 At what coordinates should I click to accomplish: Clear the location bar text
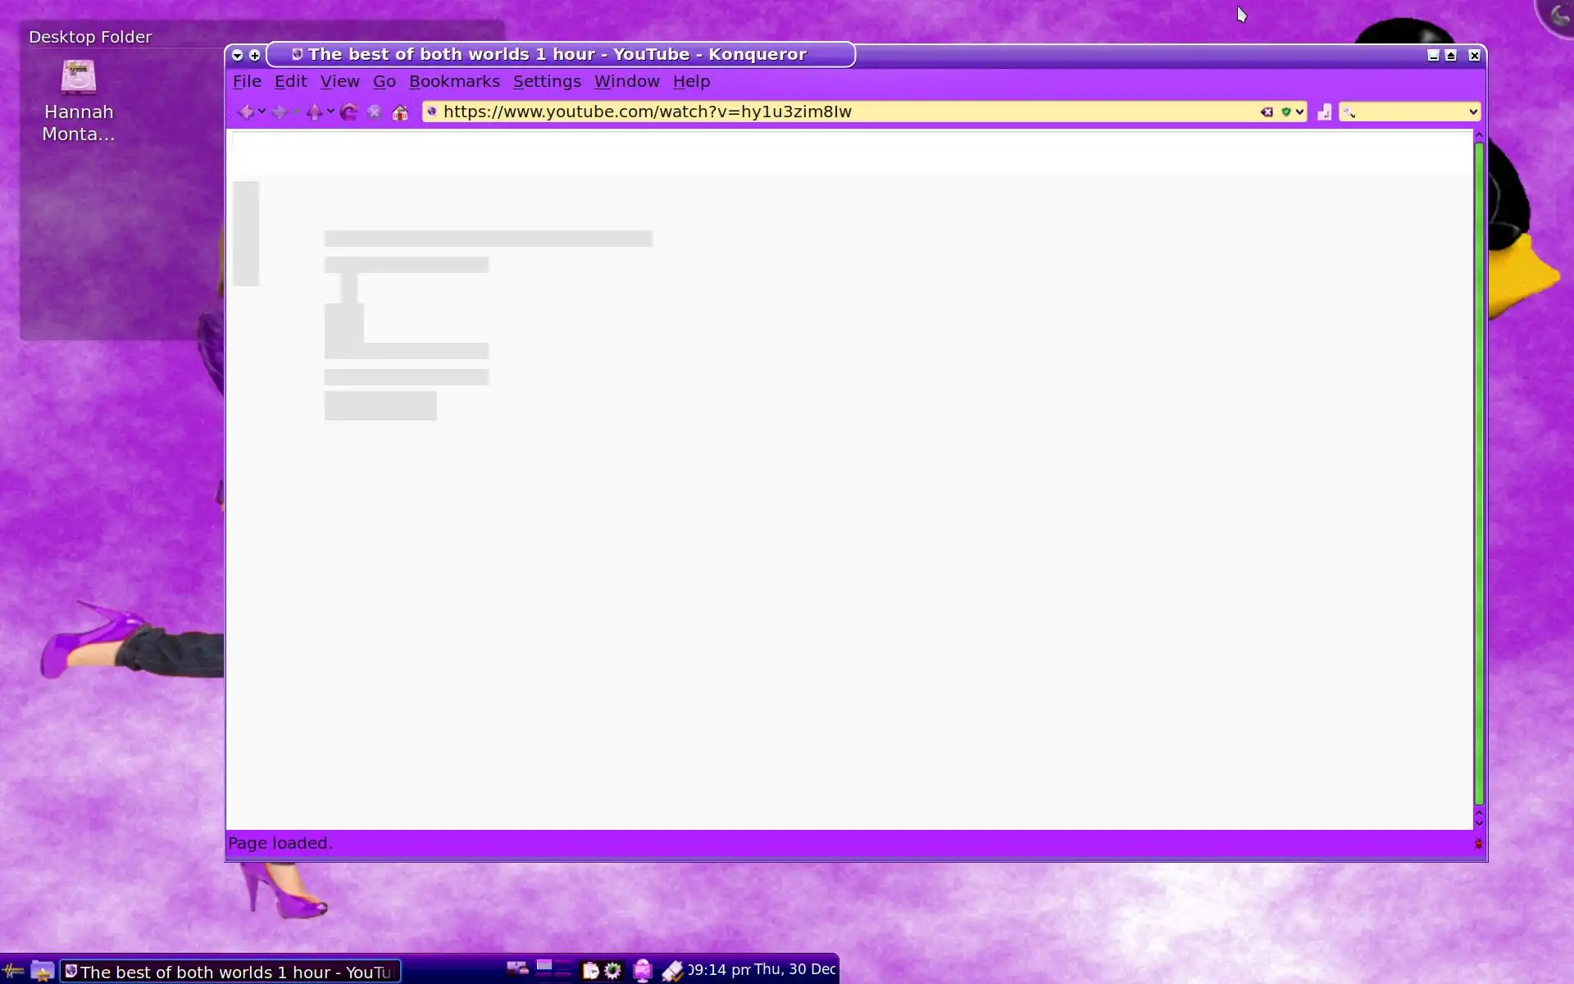(x=1267, y=112)
